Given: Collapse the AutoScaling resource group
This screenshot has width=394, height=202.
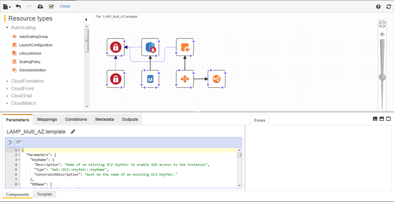Looking at the screenshot, I should (x=7, y=28).
